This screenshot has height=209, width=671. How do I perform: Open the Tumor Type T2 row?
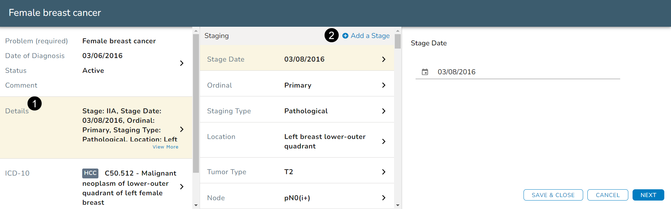click(x=297, y=172)
